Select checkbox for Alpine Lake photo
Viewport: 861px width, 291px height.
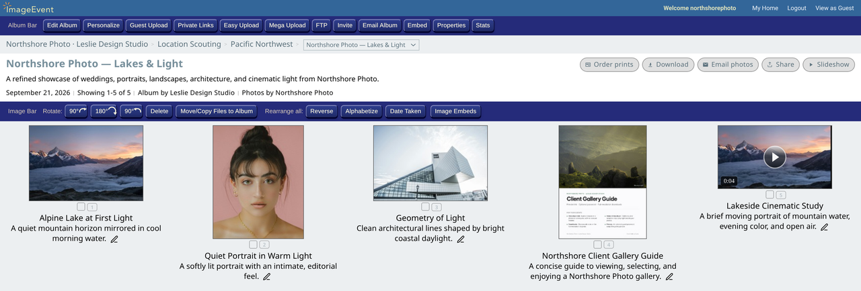coord(81,207)
